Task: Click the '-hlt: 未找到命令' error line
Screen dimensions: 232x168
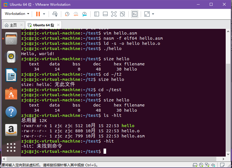Action: pyautogui.click(x=41, y=146)
